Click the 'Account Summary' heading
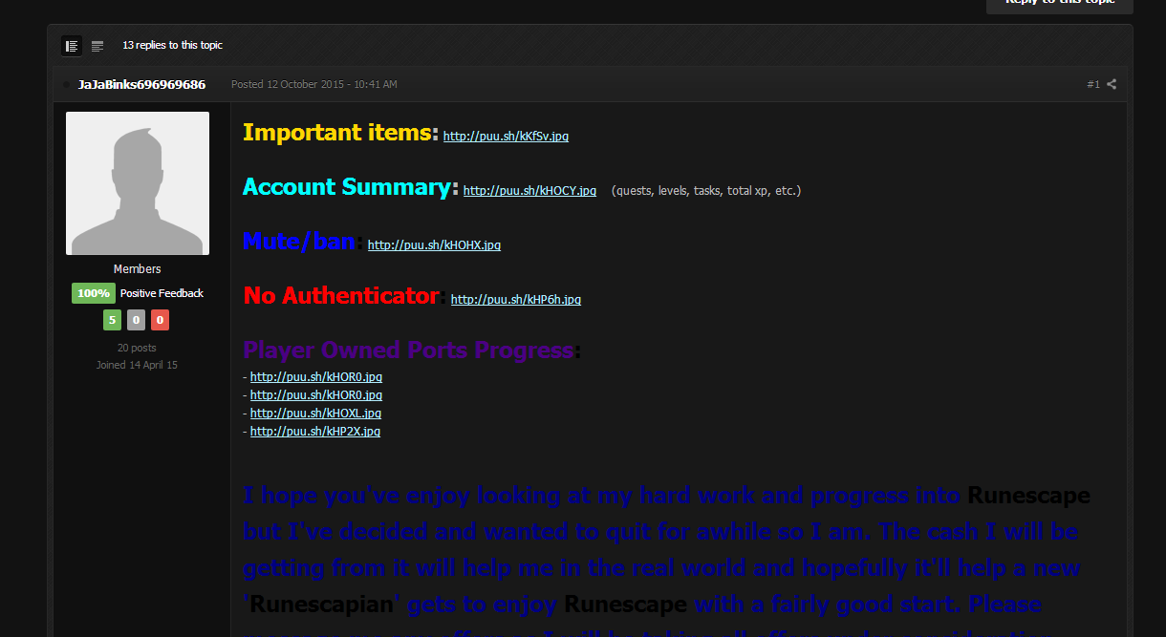This screenshot has width=1166, height=637. [x=347, y=187]
